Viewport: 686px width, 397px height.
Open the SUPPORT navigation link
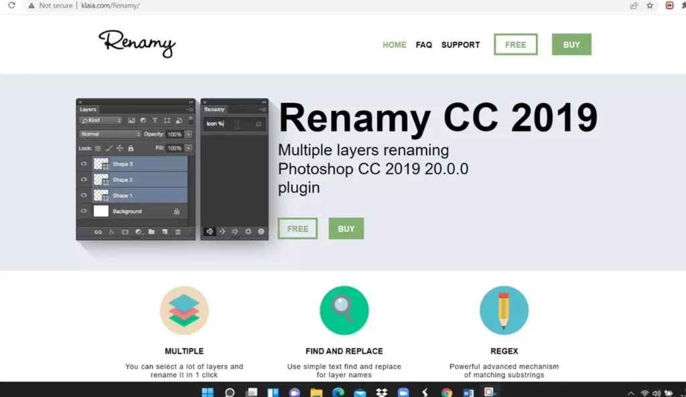[x=461, y=45]
